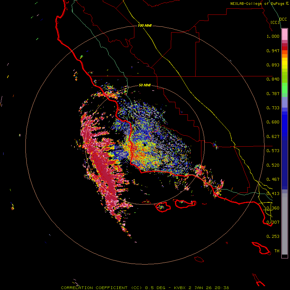Select the 0.413 scale value
The height and width of the screenshot is (290, 290).
coord(273,194)
